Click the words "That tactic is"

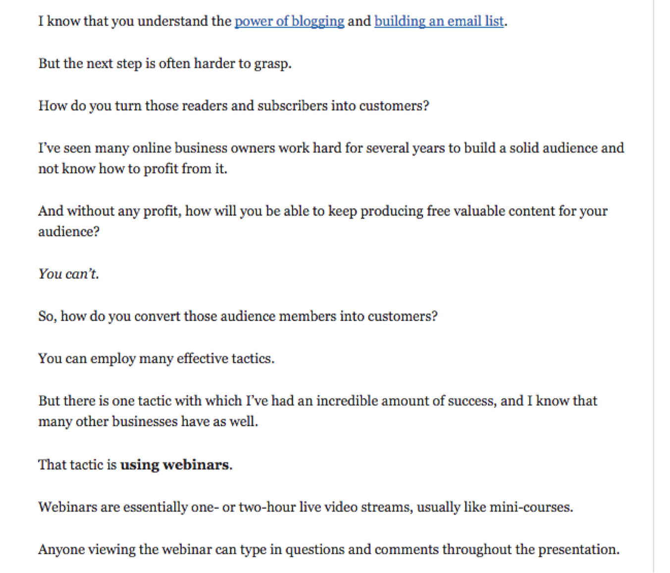pos(77,465)
